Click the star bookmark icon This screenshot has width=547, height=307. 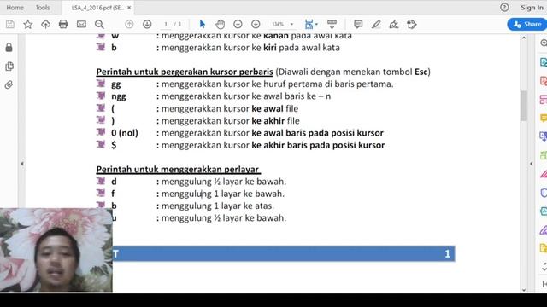click(28, 25)
